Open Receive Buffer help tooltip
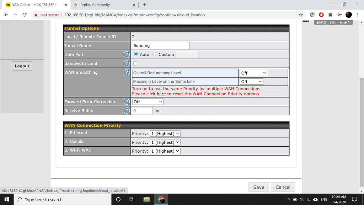 127,110
